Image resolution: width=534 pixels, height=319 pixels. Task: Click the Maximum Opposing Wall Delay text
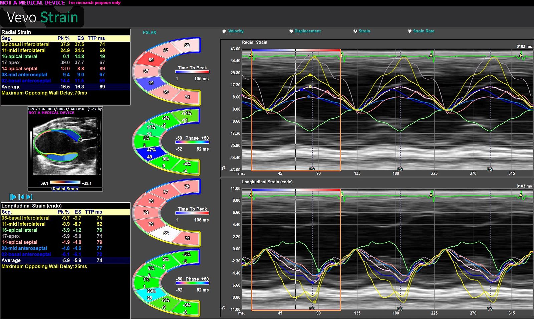tap(43, 93)
